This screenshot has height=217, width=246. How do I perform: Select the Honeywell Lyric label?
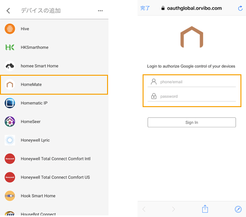click(35, 140)
